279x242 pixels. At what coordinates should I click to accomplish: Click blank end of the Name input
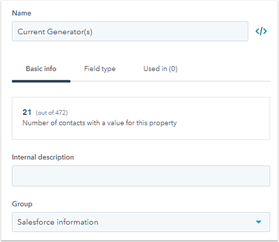point(176,31)
